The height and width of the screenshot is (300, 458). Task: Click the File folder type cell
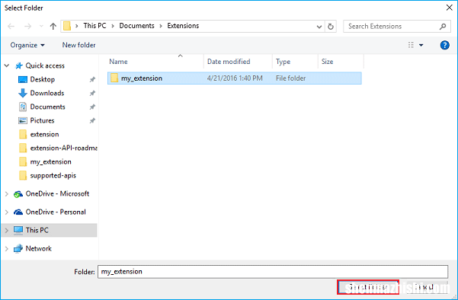[290, 78]
